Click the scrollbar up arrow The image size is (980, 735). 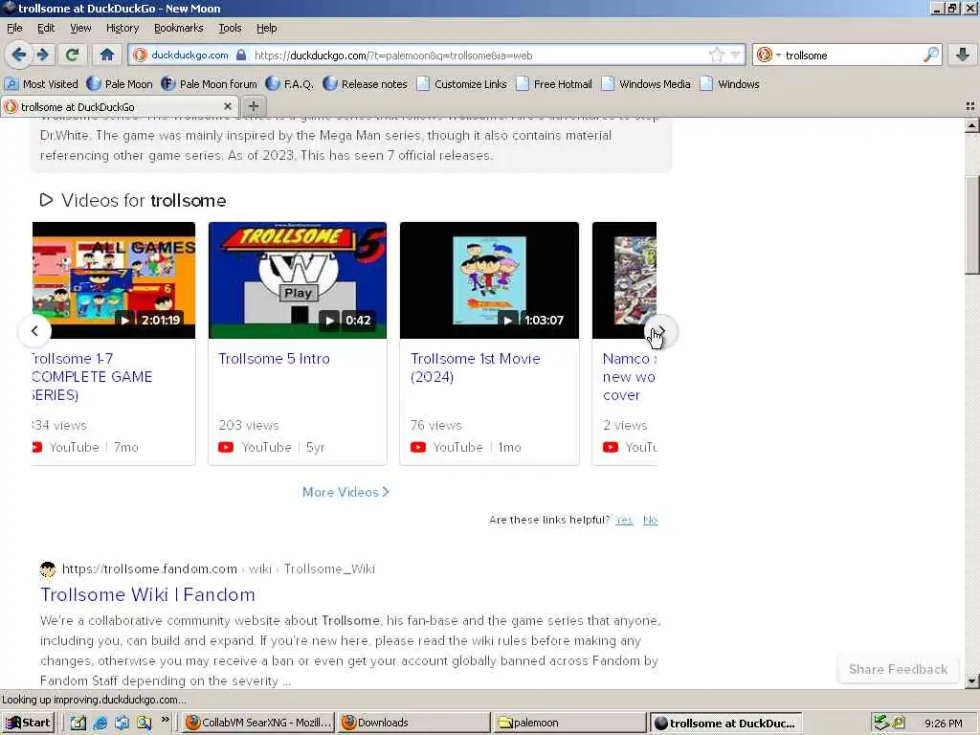972,125
